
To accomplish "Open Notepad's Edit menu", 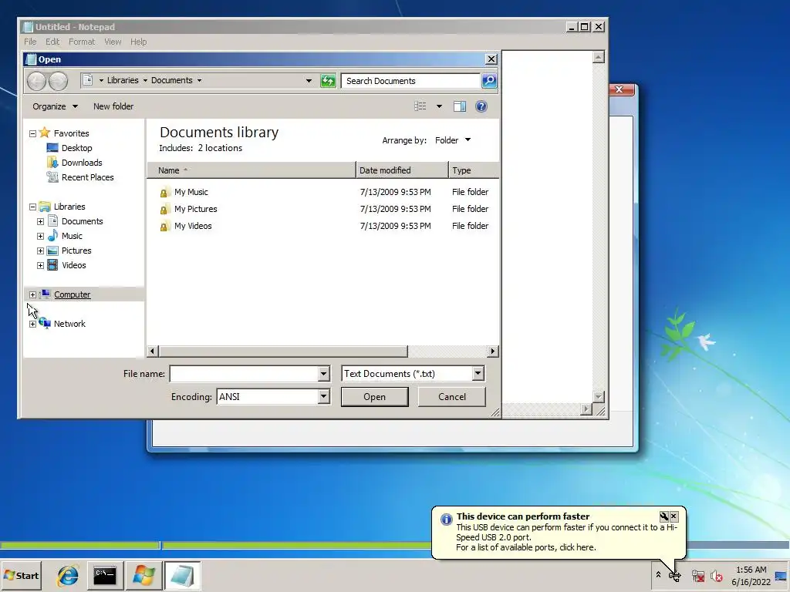I will [x=52, y=42].
